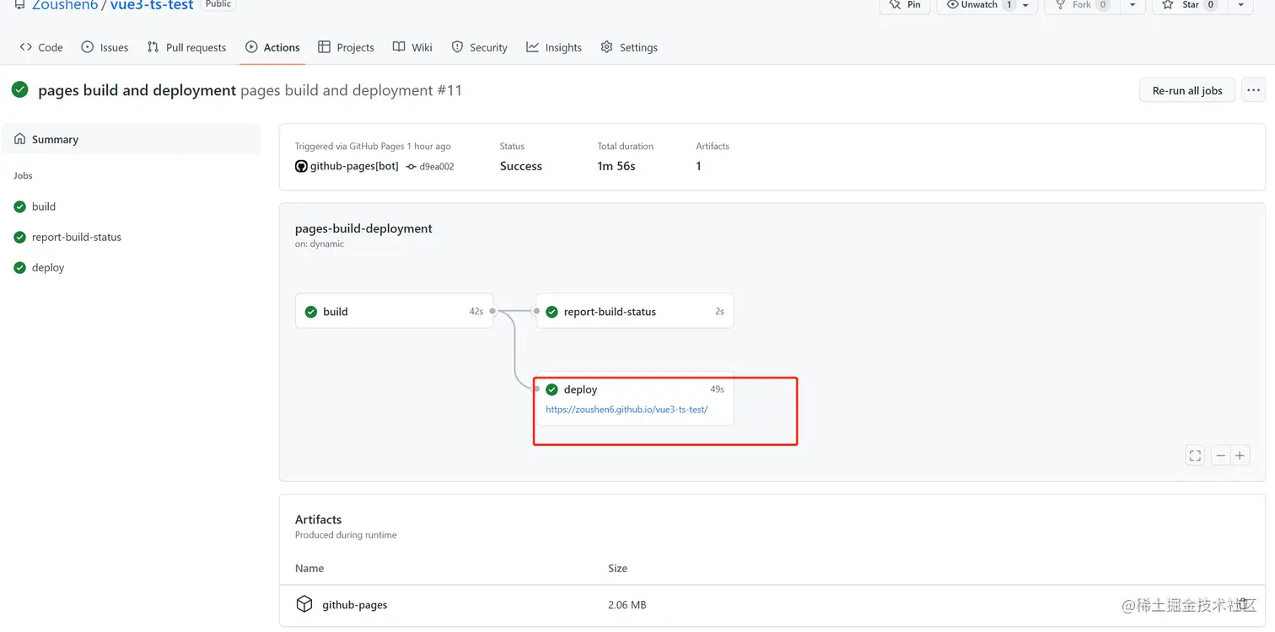The image size is (1275, 632).
Task: Open the Zoushen6 owner profile link
Action: click(65, 5)
